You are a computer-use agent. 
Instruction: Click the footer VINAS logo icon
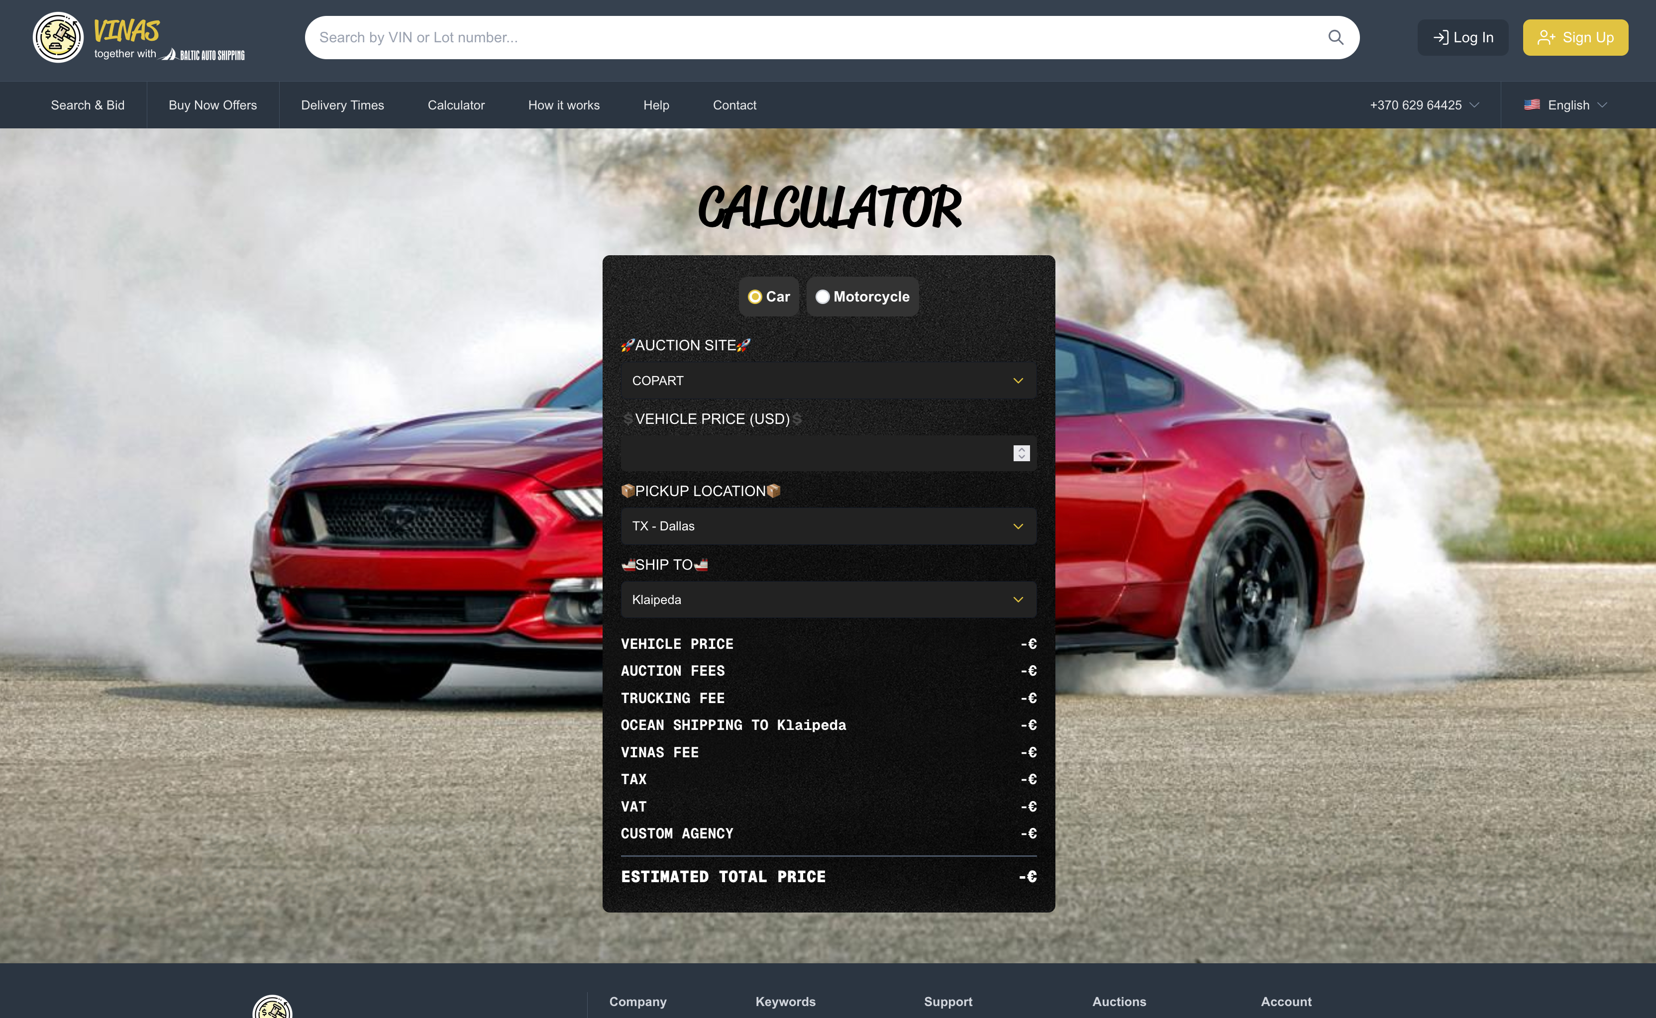[x=272, y=1008]
